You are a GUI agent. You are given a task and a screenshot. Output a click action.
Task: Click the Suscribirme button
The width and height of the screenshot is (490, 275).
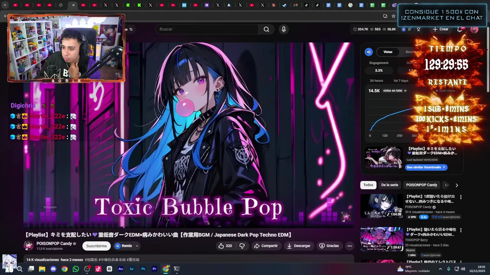pos(96,246)
